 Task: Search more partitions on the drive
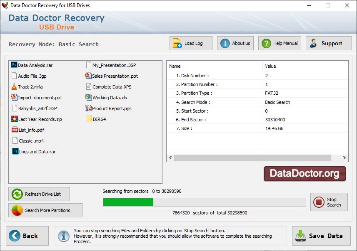(45, 210)
